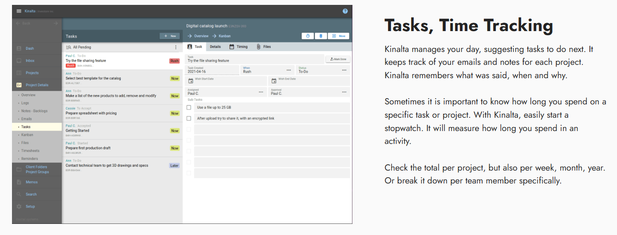Open the When field options ellipsis

pyautogui.click(x=289, y=70)
